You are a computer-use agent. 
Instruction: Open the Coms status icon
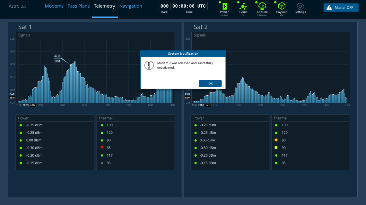pos(243,6)
